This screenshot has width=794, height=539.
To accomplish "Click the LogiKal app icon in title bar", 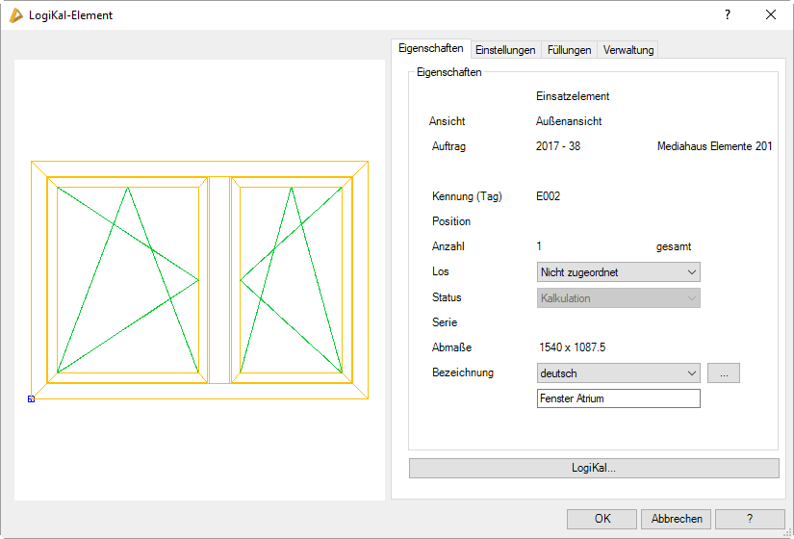I will [x=15, y=14].
